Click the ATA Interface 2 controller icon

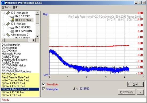8,35
